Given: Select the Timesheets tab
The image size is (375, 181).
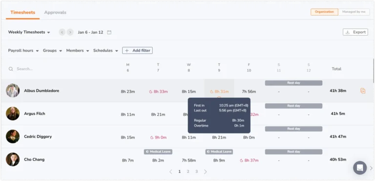Looking at the screenshot, I should pyautogui.click(x=23, y=12).
